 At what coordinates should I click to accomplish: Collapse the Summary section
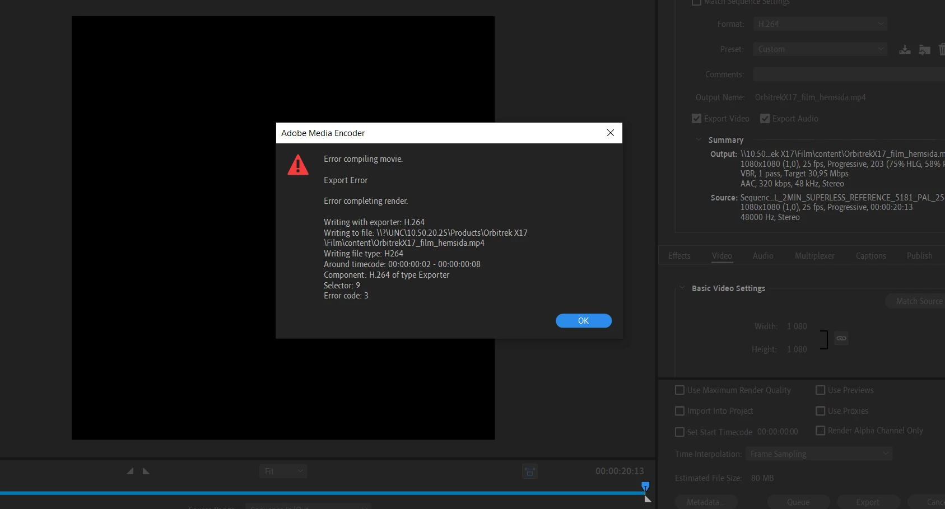[x=699, y=139]
